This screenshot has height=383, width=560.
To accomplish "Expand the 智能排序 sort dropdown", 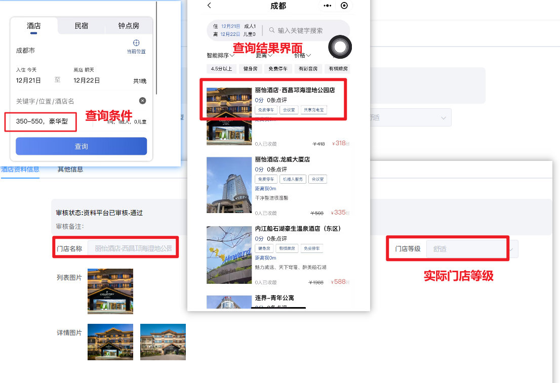I will pyautogui.click(x=220, y=55).
